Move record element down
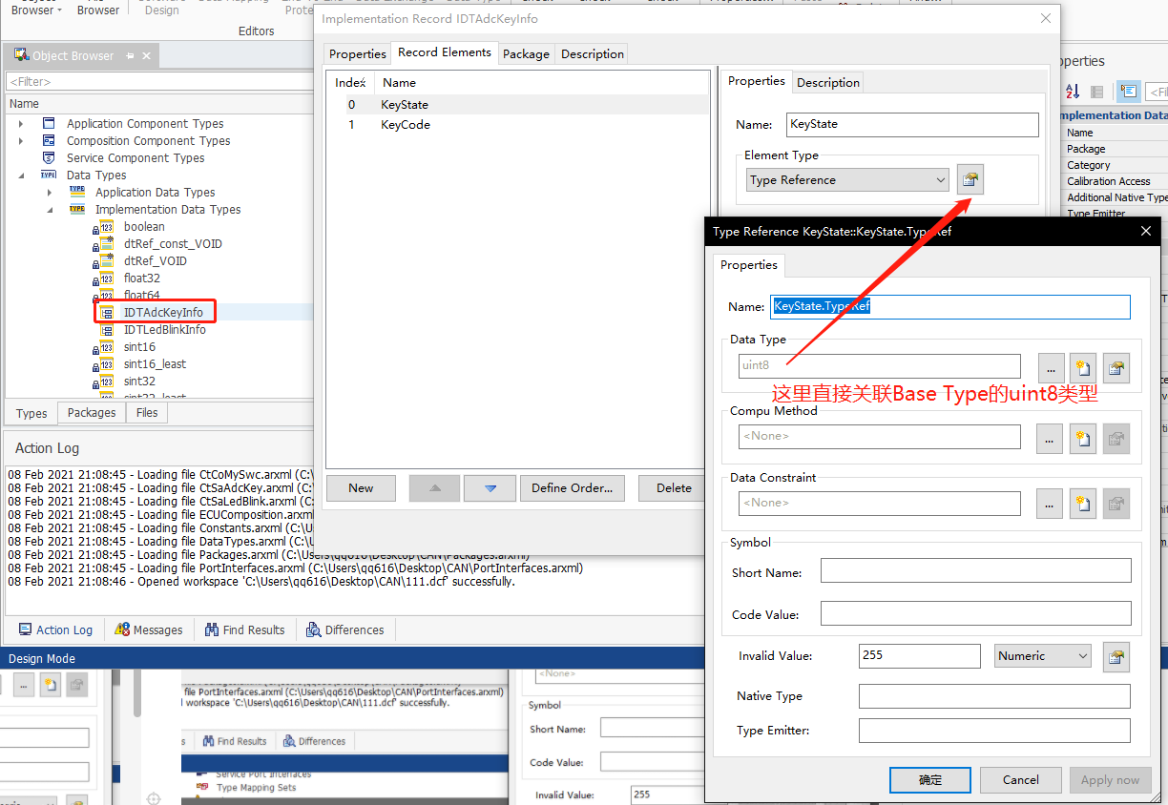 (x=490, y=487)
